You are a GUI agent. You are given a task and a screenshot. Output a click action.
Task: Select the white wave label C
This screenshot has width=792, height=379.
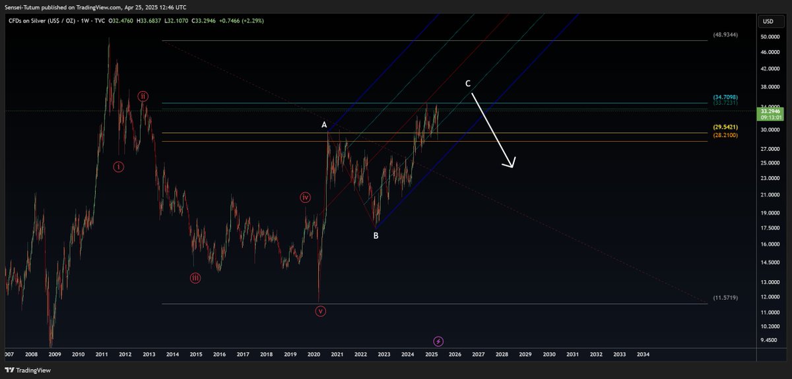468,84
